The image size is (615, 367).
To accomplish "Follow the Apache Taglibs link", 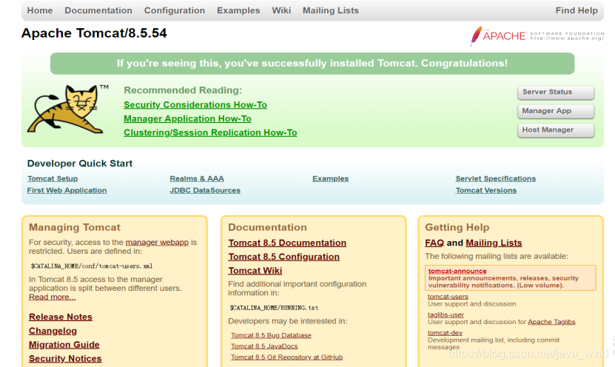I will click(551, 322).
